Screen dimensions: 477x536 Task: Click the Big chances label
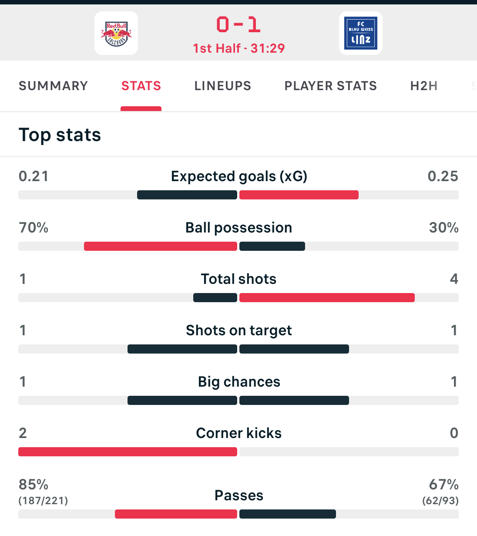point(239,382)
